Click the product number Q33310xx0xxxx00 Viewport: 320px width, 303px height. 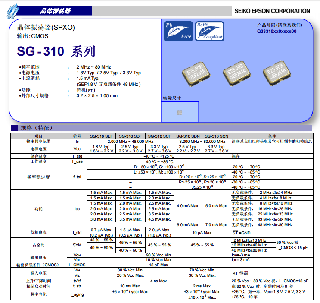(277, 32)
